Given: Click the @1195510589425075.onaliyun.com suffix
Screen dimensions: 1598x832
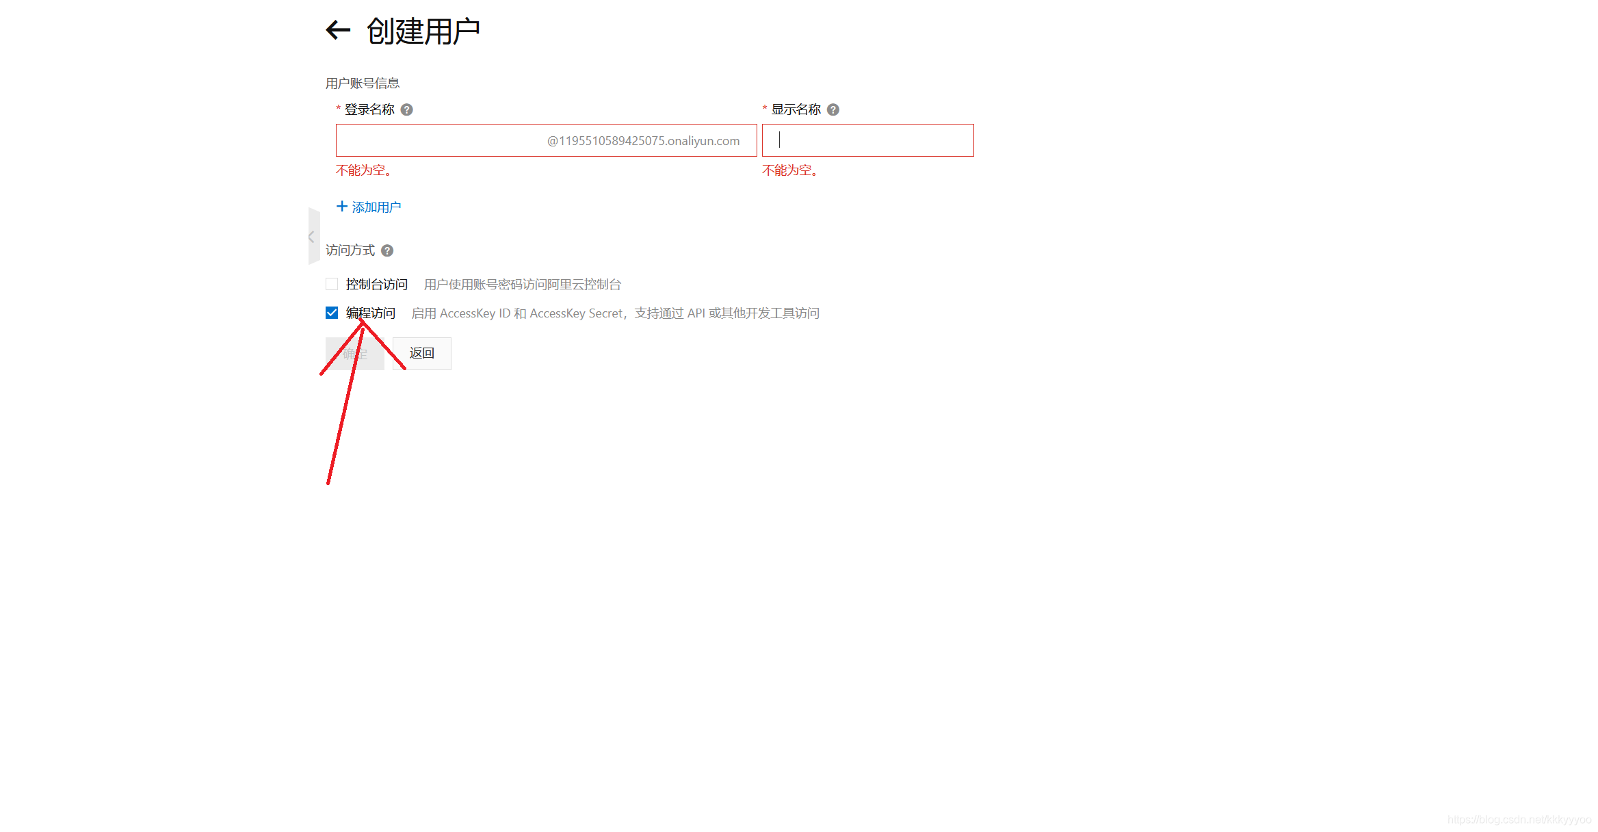Looking at the screenshot, I should [643, 140].
